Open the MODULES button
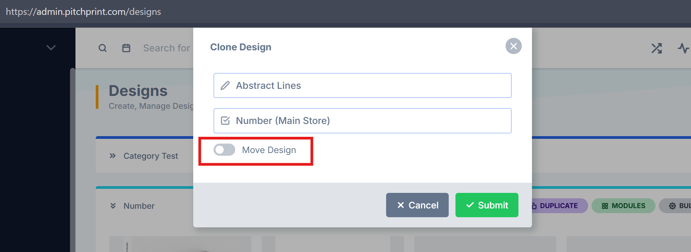 pos(623,206)
